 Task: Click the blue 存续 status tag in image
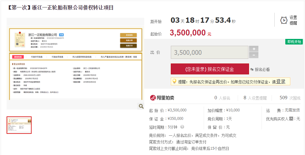coord(61,35)
